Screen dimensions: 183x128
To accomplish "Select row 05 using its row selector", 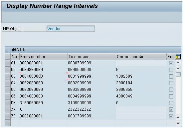I will [x=8, y=90].
